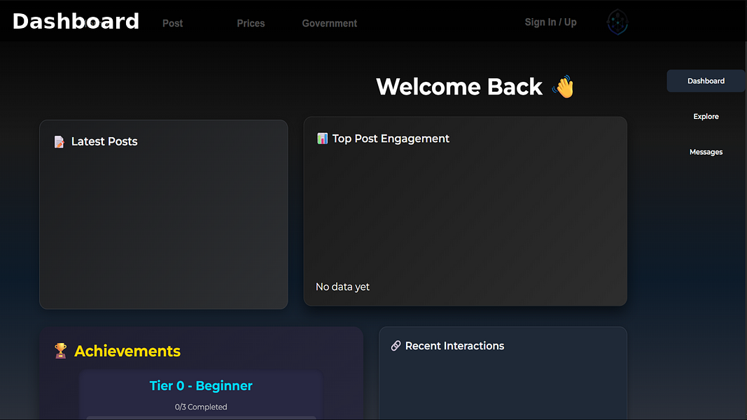Open Messages in the right sidebar
The height and width of the screenshot is (420, 747).
(x=706, y=152)
